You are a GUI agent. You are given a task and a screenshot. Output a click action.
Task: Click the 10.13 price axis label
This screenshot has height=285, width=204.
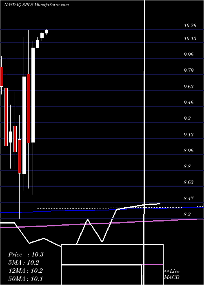coord(190,39)
